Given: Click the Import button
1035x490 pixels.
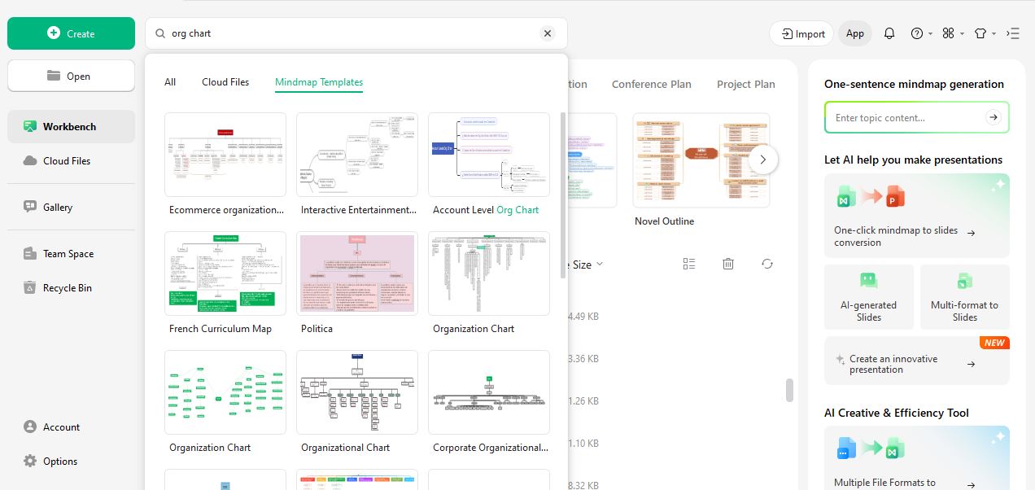Looking at the screenshot, I should 801,33.
